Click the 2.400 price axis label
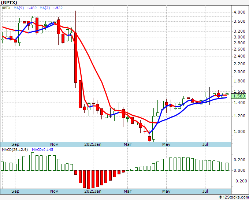 239,56
